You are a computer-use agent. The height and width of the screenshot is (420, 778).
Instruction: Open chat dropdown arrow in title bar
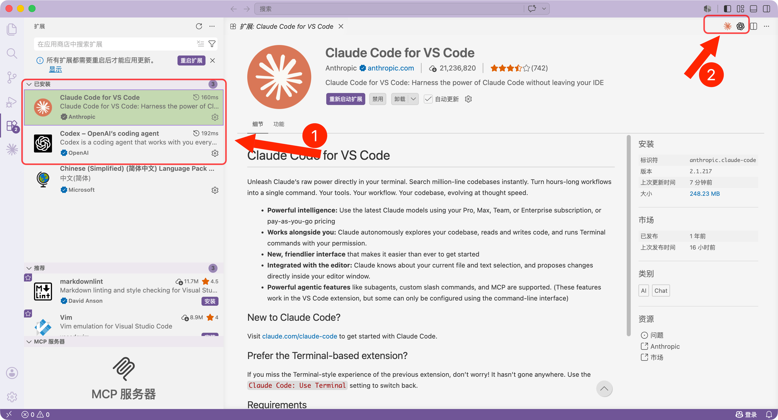tap(544, 8)
